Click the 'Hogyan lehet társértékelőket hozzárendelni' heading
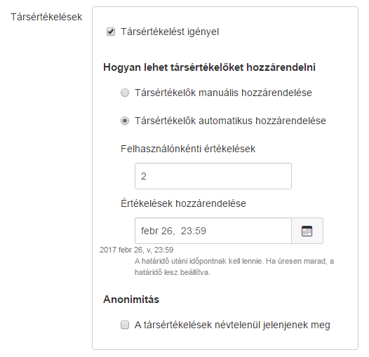The image size is (369, 357). [x=209, y=67]
